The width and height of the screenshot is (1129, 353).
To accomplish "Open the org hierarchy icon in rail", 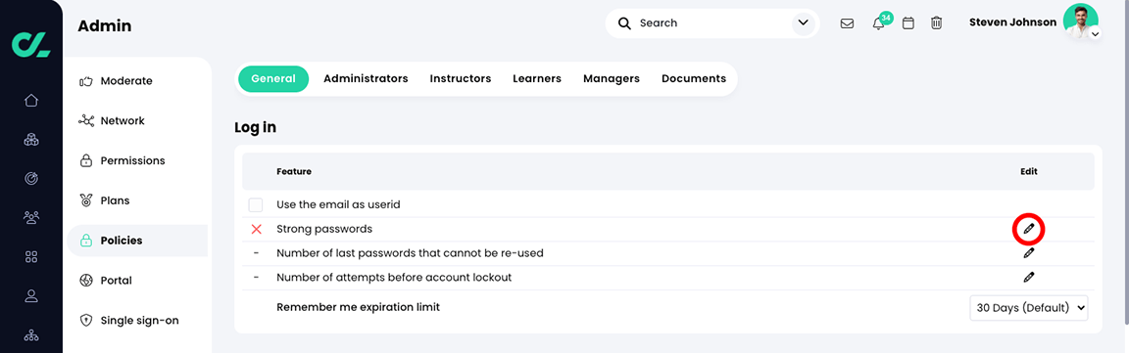I will pyautogui.click(x=31, y=335).
